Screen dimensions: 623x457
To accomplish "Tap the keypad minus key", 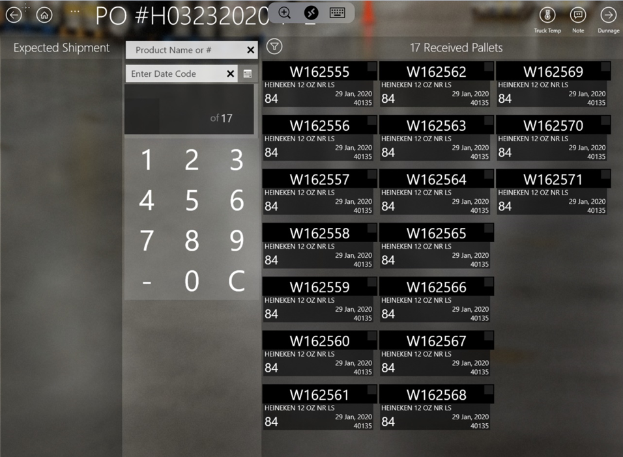I will coord(147,282).
